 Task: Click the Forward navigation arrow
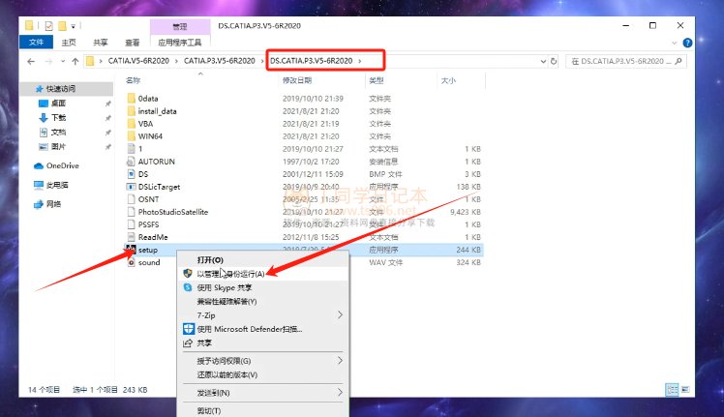pyautogui.click(x=48, y=61)
